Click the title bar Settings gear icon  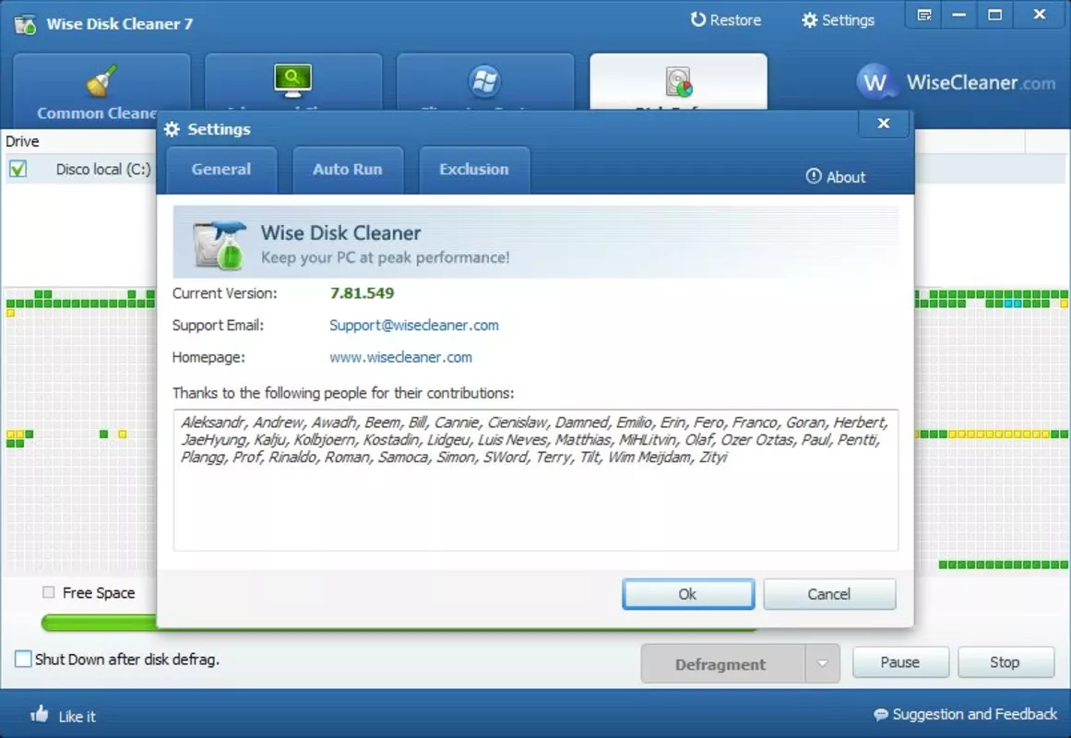tap(809, 19)
